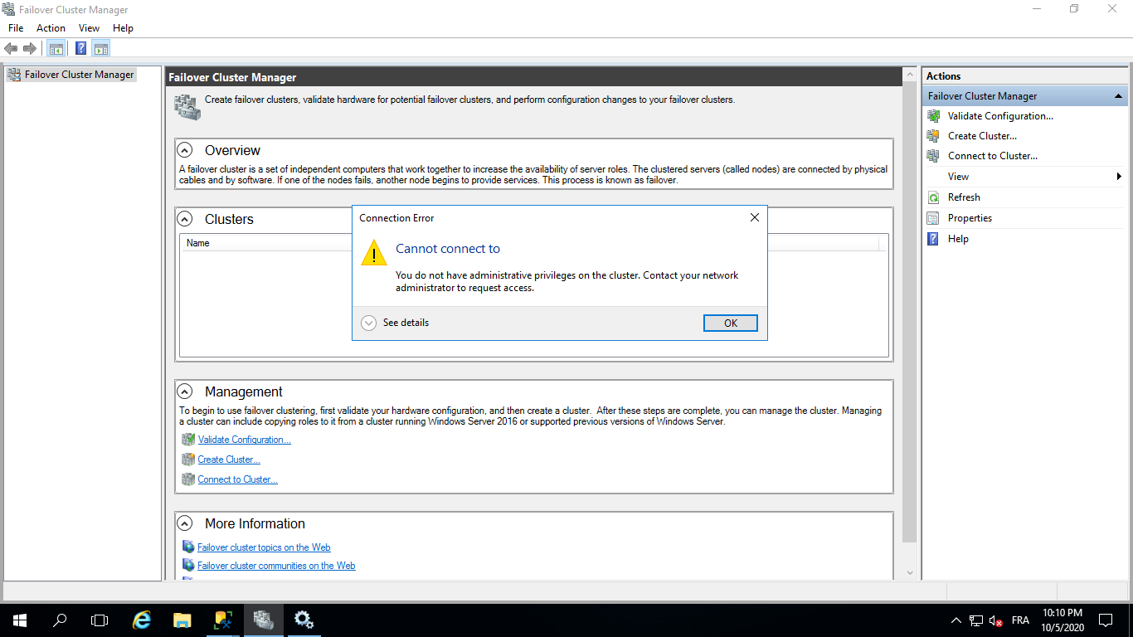Collapse the More Information section

click(187, 523)
